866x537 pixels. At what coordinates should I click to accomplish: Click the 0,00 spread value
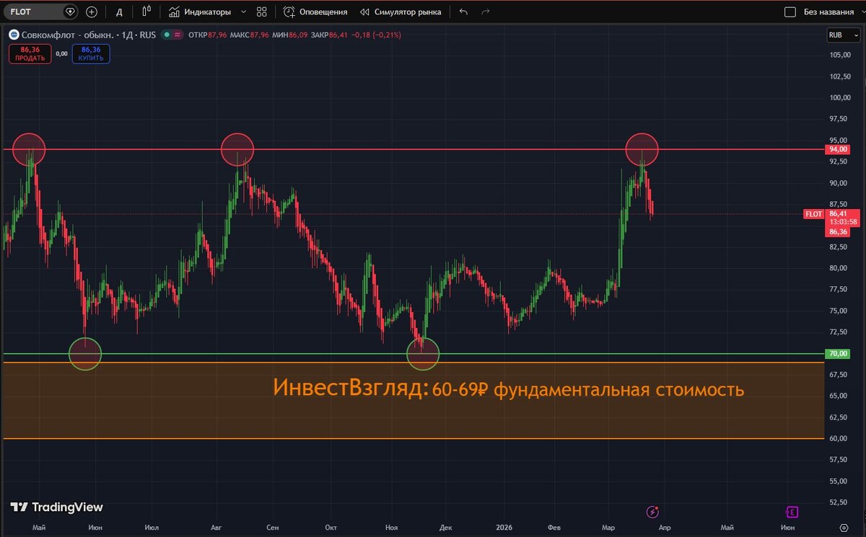(x=61, y=54)
